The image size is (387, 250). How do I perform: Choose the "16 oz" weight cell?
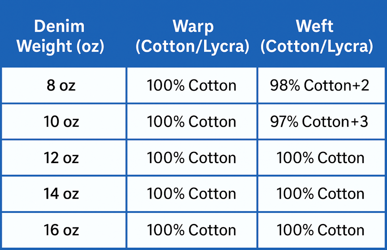61,230
